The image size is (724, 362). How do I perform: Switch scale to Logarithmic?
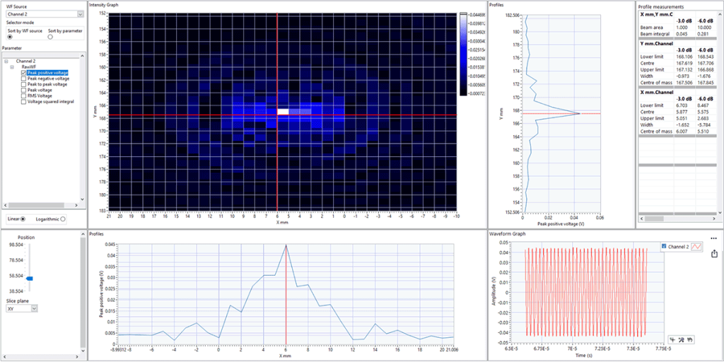coord(64,219)
